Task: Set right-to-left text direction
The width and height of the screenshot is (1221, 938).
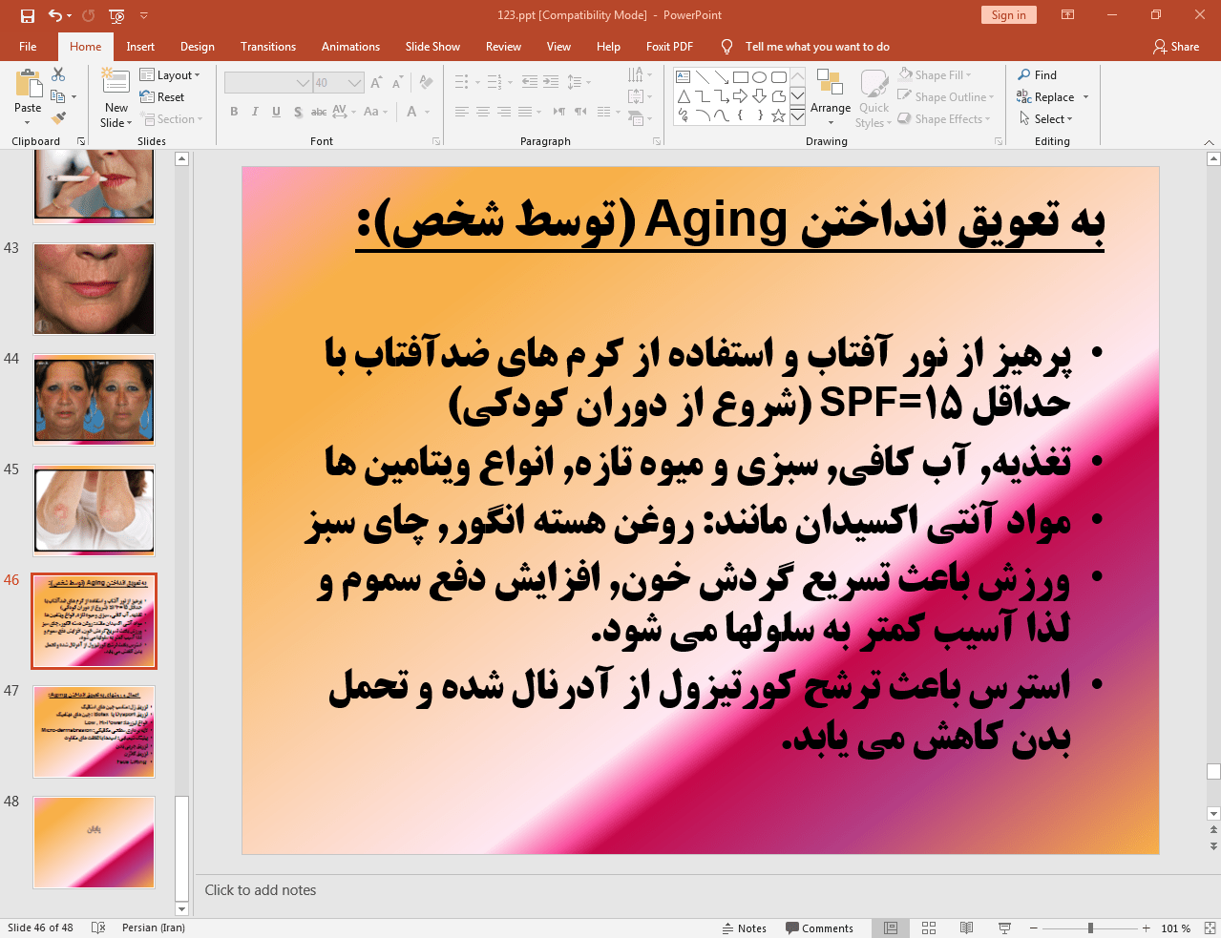Action: coord(580,112)
